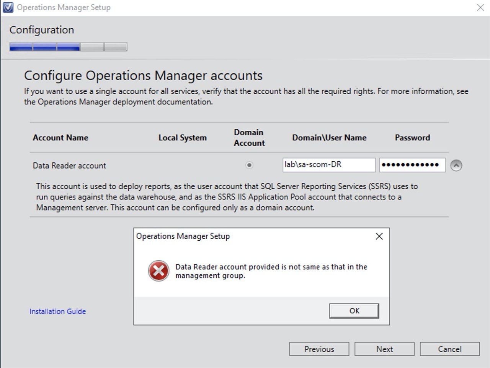This screenshot has height=368, width=490.
Task: Click the red error icon
Action: (158, 271)
